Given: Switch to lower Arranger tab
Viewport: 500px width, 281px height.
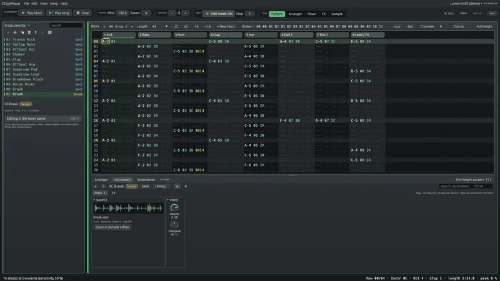Looking at the screenshot, I should pos(101,180).
